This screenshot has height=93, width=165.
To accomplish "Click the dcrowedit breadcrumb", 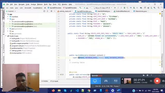I will coord(28,8).
